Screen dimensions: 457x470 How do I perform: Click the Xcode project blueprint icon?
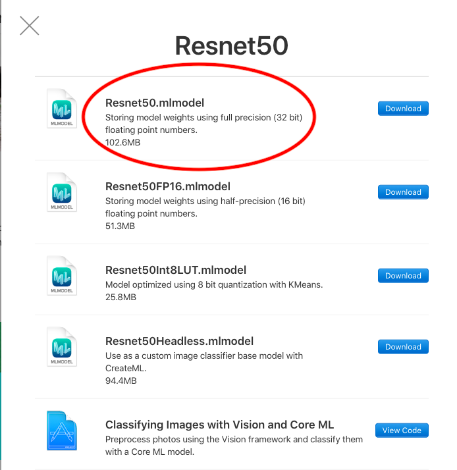[62, 431]
